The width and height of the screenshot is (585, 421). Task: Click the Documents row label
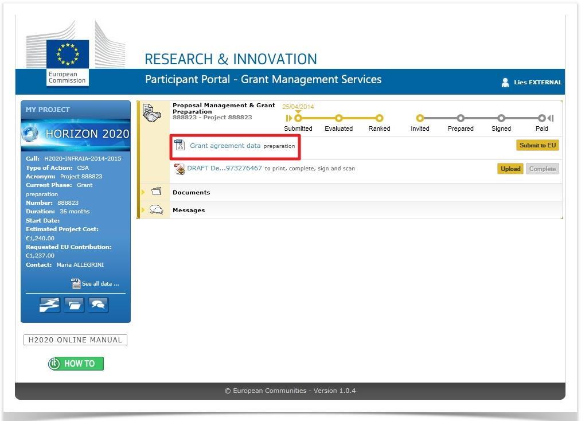192,192
